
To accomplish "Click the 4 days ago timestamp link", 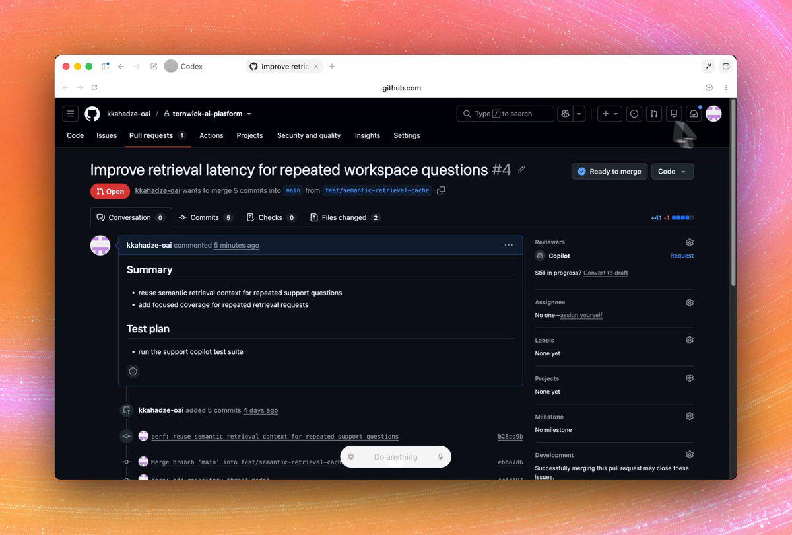I will pyautogui.click(x=261, y=410).
